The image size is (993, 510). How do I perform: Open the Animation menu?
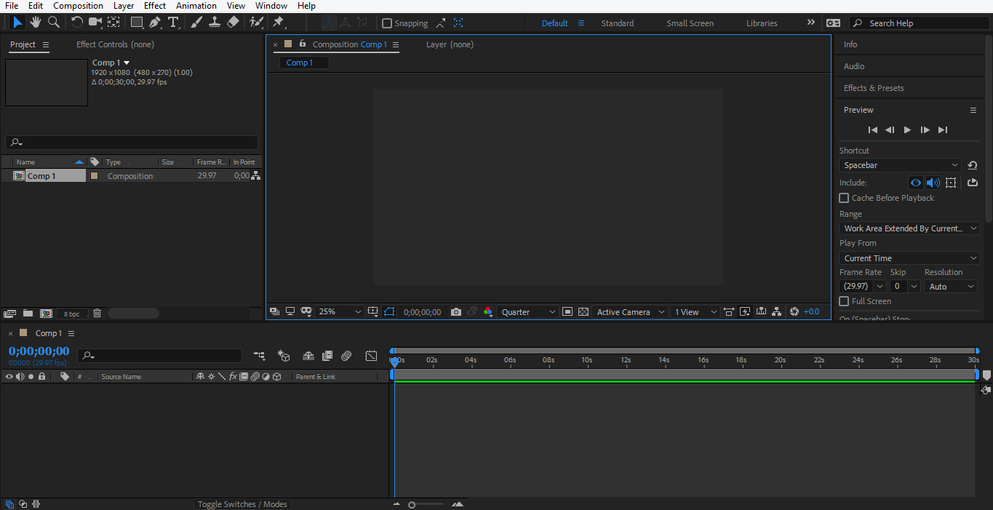tap(196, 6)
